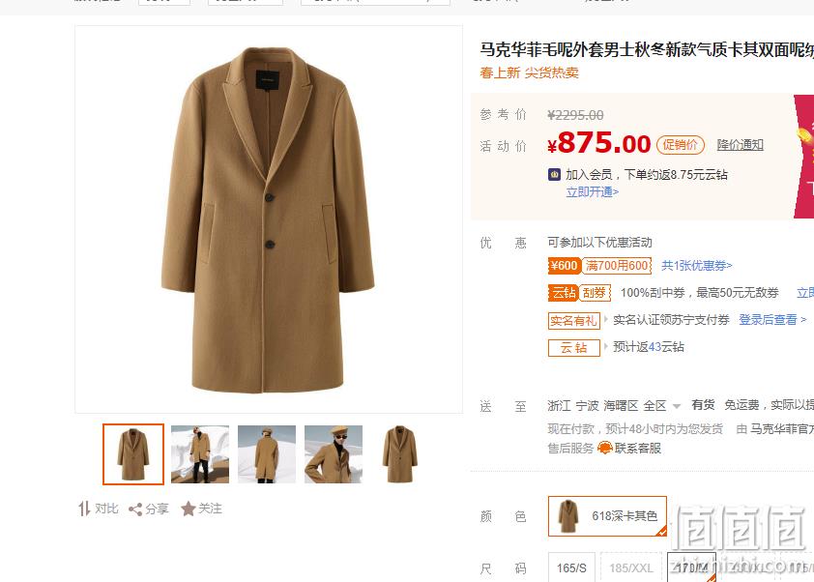Open the 立即开通 membership link
The height and width of the screenshot is (582, 814).
[x=592, y=192]
